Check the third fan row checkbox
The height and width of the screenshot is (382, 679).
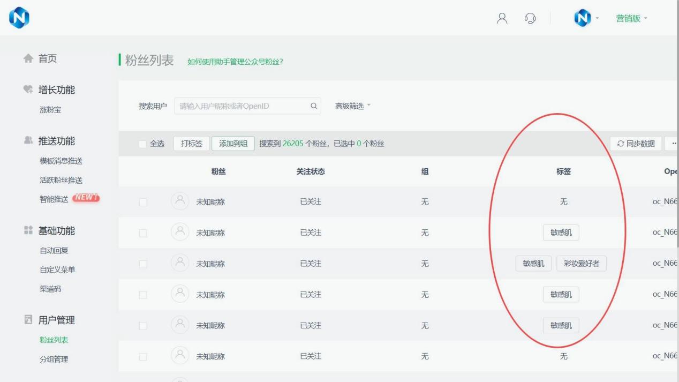pos(142,264)
